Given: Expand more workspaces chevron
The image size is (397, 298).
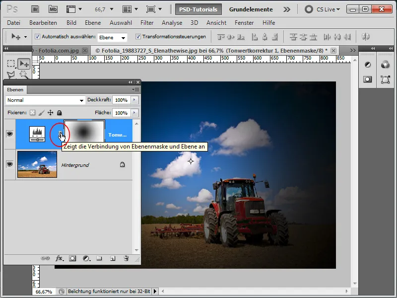Looking at the screenshot, I should pos(287,9).
